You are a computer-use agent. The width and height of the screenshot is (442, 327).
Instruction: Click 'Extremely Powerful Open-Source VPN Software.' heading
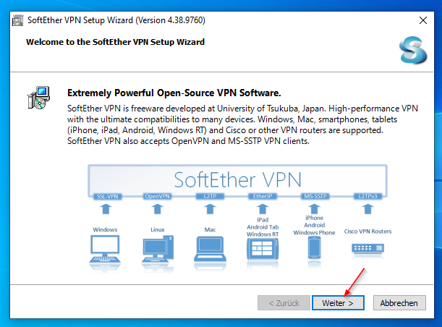[x=174, y=93]
